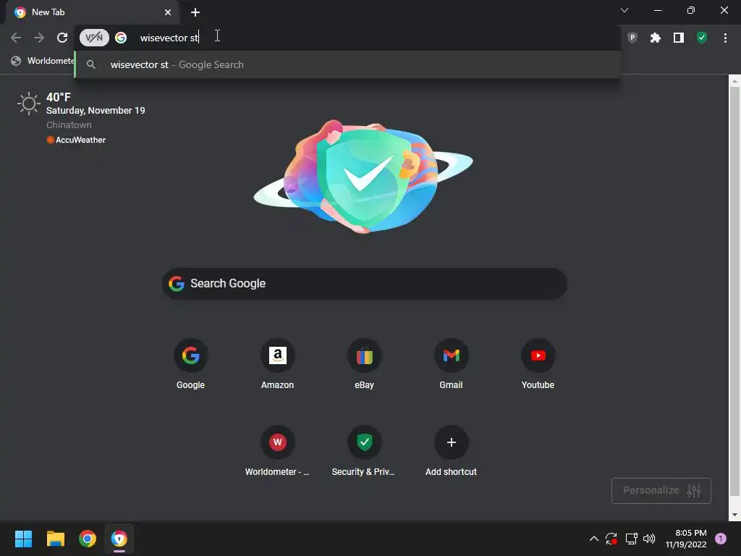Screen dimensions: 741x556
Task: Select the New Tab tab
Action: point(92,12)
